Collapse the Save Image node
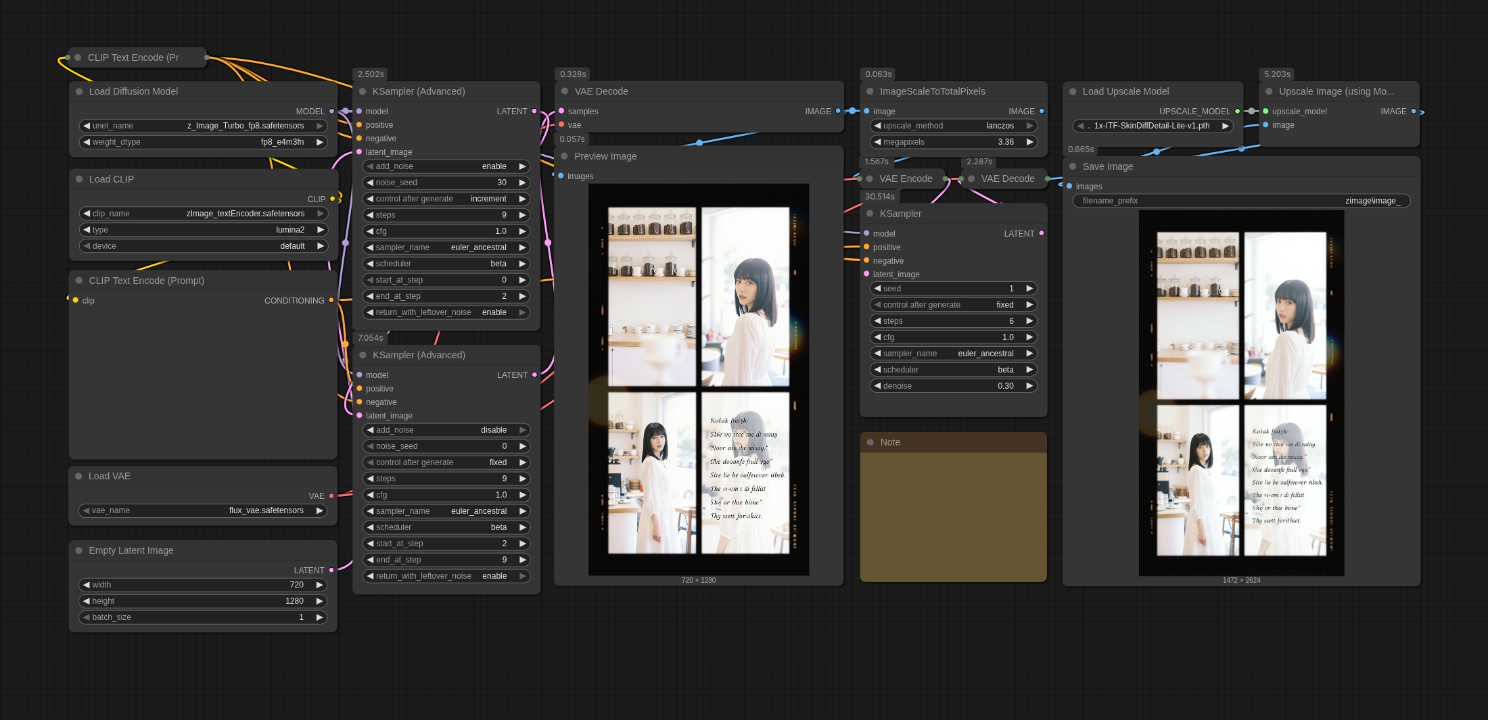Screen dimensions: 1488x720 [1073, 166]
